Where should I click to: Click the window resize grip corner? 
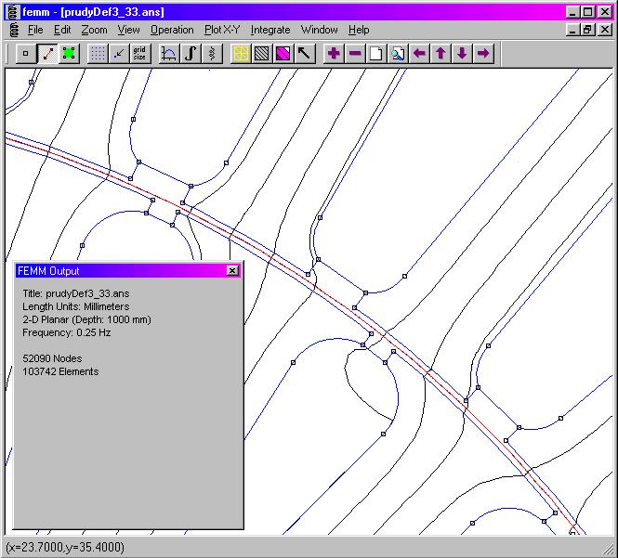pyautogui.click(x=609, y=549)
